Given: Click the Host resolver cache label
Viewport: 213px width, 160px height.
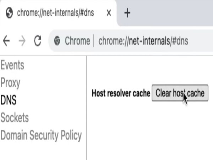Looking at the screenshot, I should pyautogui.click(x=121, y=93).
